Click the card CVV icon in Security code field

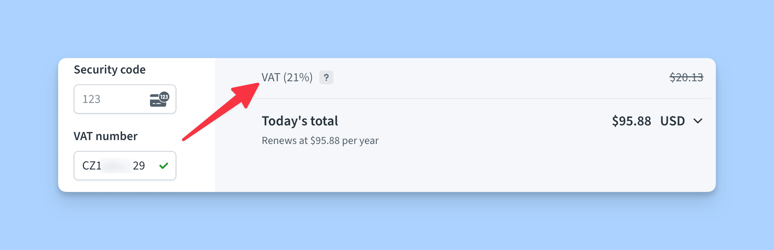159,99
